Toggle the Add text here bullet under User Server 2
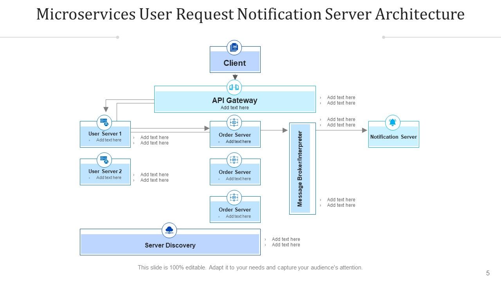 tap(154, 174)
